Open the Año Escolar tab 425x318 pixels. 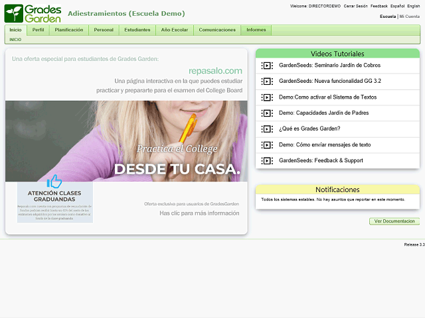coord(174,30)
